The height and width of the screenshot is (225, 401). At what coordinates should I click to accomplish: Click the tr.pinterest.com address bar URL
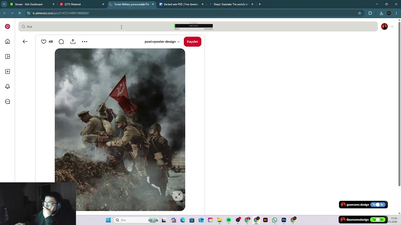point(61,13)
